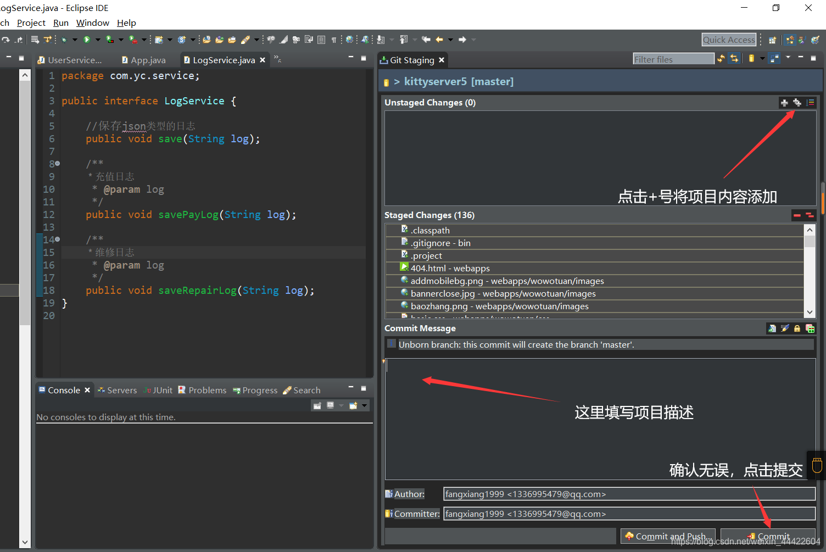Click the Forward navigation arrow in toolbar
The width and height of the screenshot is (826, 552).
pos(462,40)
